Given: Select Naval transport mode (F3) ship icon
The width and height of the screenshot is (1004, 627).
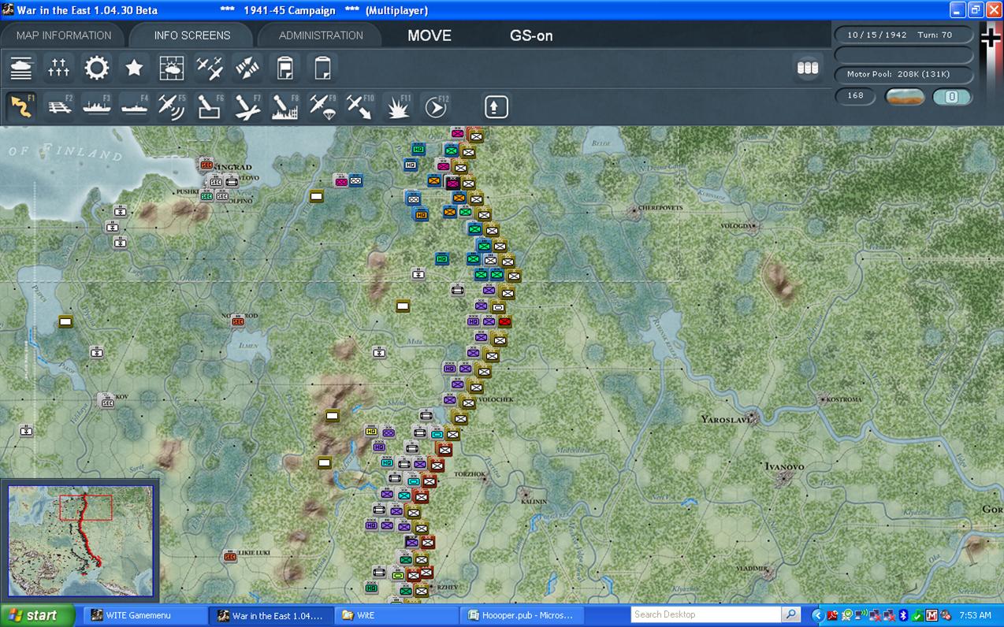Looking at the screenshot, I should click(97, 106).
